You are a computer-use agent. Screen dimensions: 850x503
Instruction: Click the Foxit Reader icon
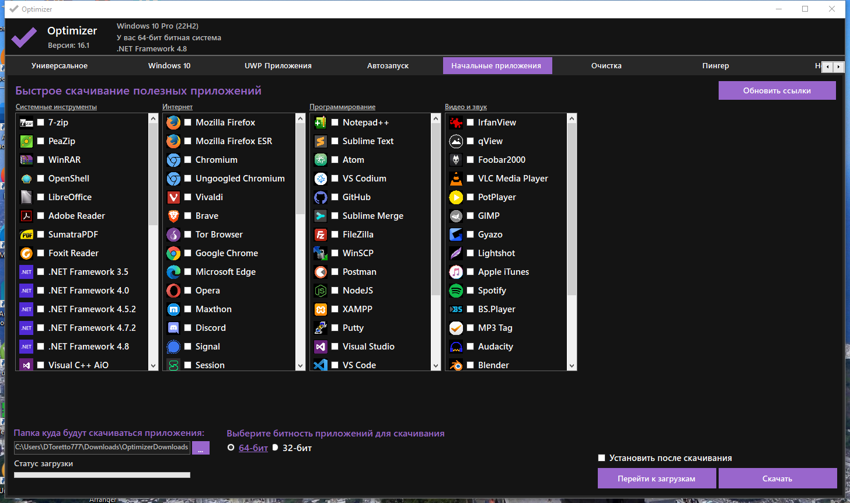point(26,253)
